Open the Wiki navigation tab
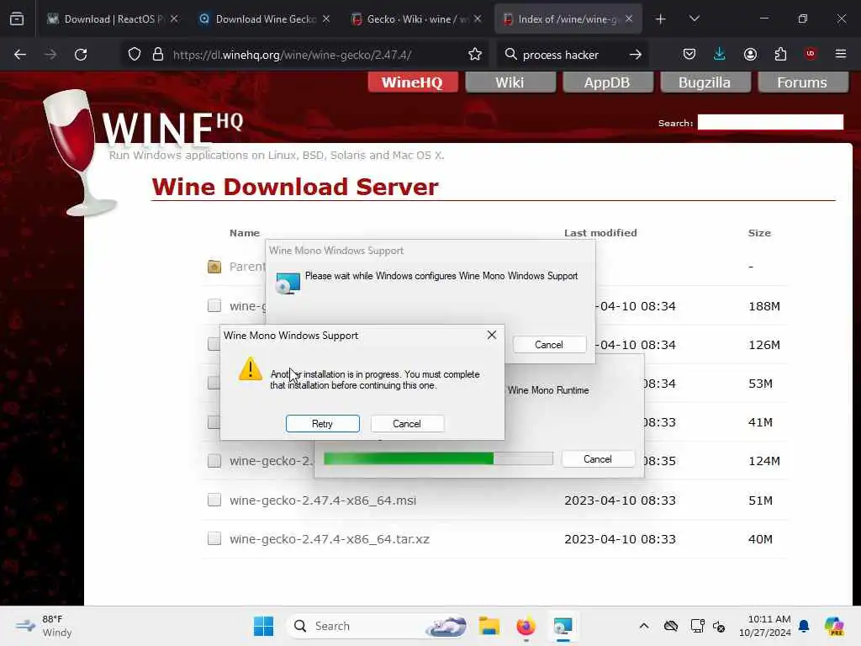This screenshot has width=861, height=646. (510, 82)
